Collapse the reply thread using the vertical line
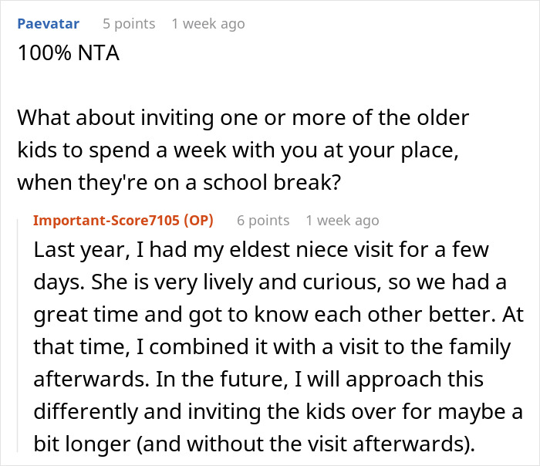Screen dimensions: 540x466 click(20, 339)
